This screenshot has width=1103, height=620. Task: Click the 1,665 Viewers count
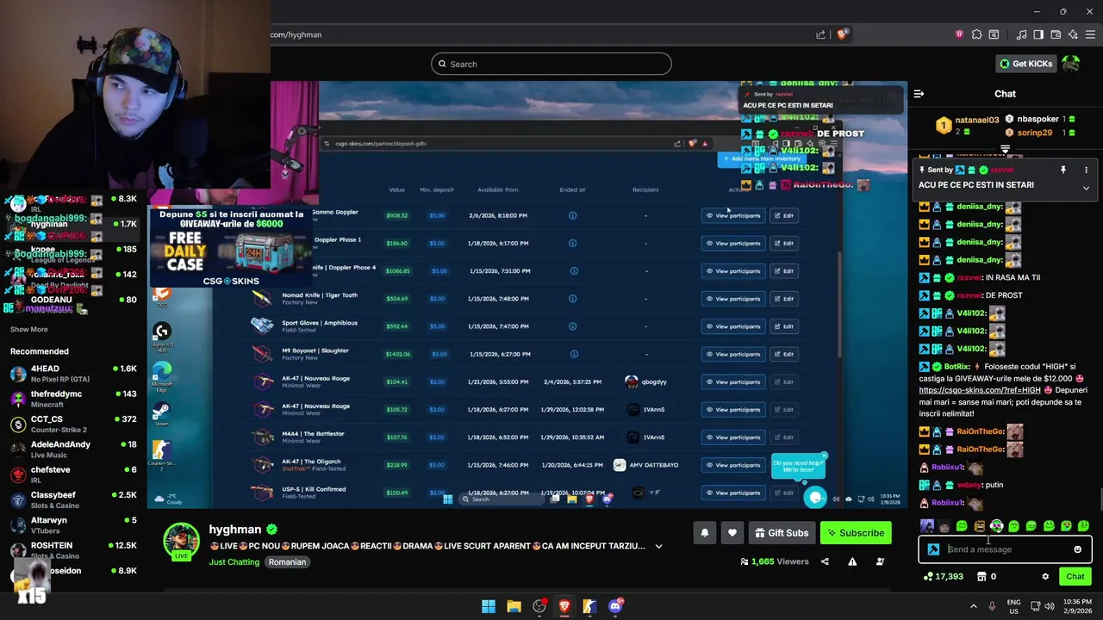pos(780,561)
